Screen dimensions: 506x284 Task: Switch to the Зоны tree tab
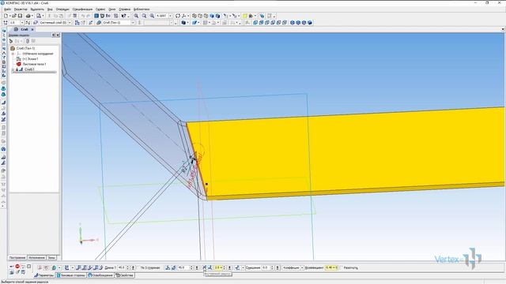point(51,258)
